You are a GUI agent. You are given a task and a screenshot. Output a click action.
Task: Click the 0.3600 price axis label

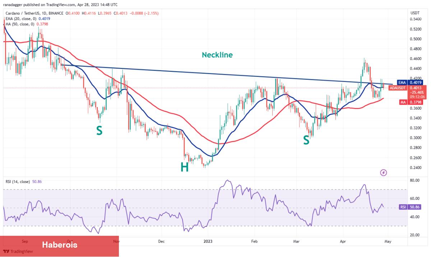click(x=416, y=108)
